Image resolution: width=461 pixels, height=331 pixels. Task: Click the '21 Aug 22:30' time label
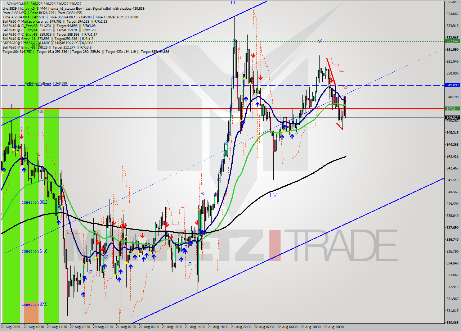click(241, 327)
